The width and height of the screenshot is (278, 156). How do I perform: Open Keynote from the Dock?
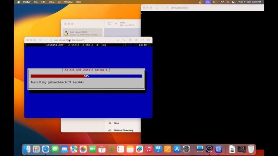point(158,149)
